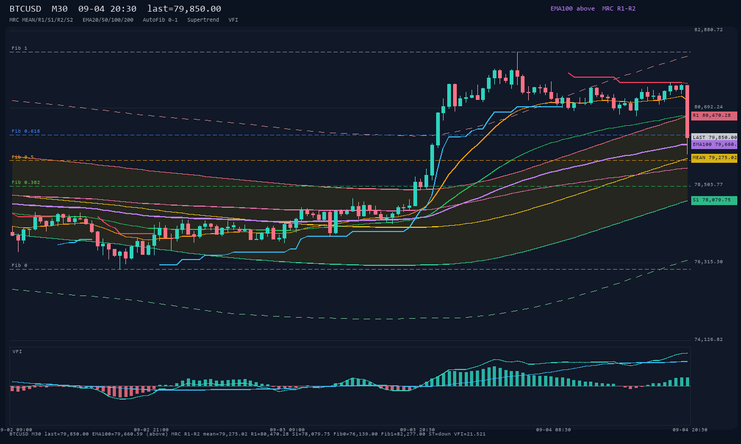Click the 'MRC MEAN/R1/S1/R2/S2' legend entry
This screenshot has height=444, width=741.
(41, 20)
